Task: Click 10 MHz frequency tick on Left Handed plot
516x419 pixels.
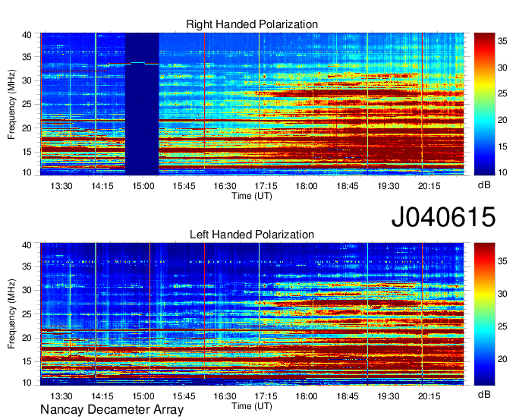Action: pos(27,383)
